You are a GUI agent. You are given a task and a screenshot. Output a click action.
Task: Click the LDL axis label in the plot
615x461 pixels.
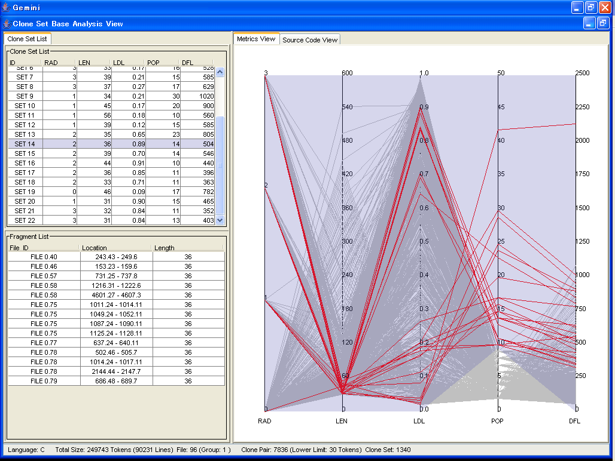coord(419,421)
